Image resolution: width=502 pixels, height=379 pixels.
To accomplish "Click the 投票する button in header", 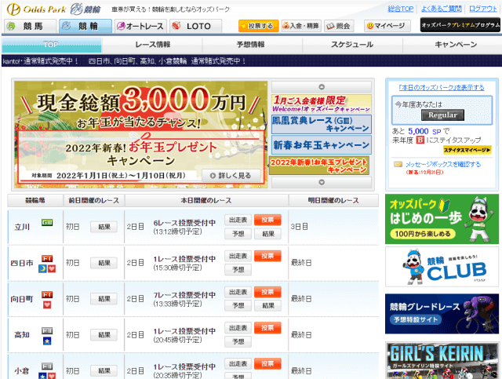I will (258, 26).
